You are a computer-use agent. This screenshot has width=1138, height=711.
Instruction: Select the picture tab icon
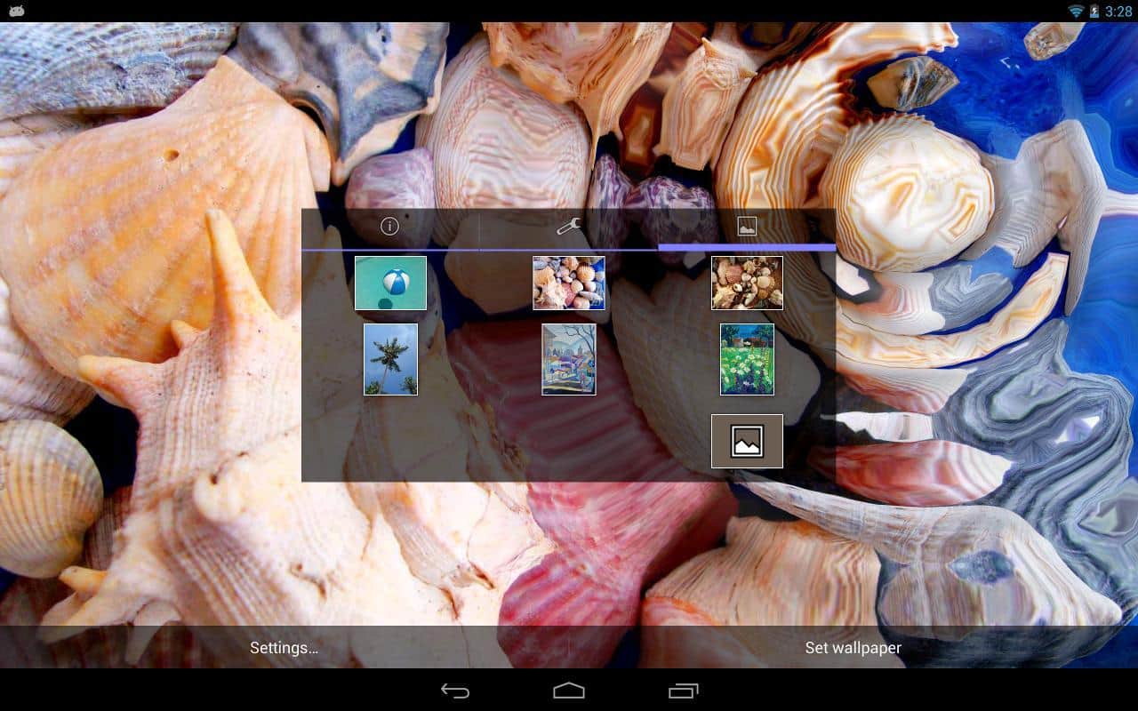click(x=747, y=227)
